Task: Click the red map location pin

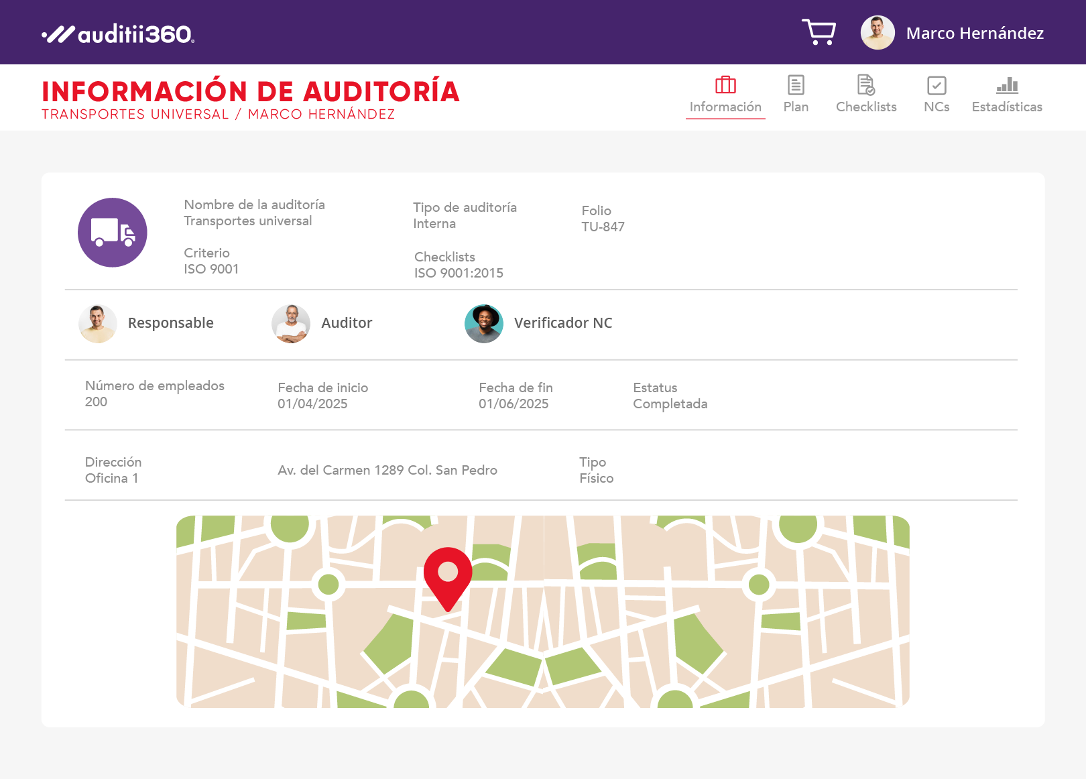Action: [448, 577]
